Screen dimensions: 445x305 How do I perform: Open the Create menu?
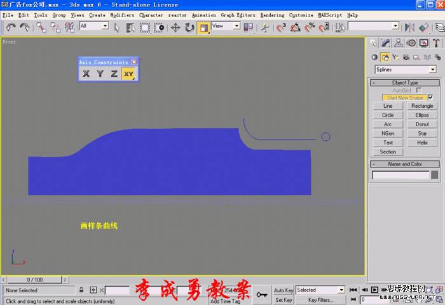97,15
